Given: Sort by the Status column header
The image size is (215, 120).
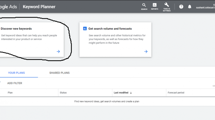Looking at the screenshot, I should coord(63,93).
